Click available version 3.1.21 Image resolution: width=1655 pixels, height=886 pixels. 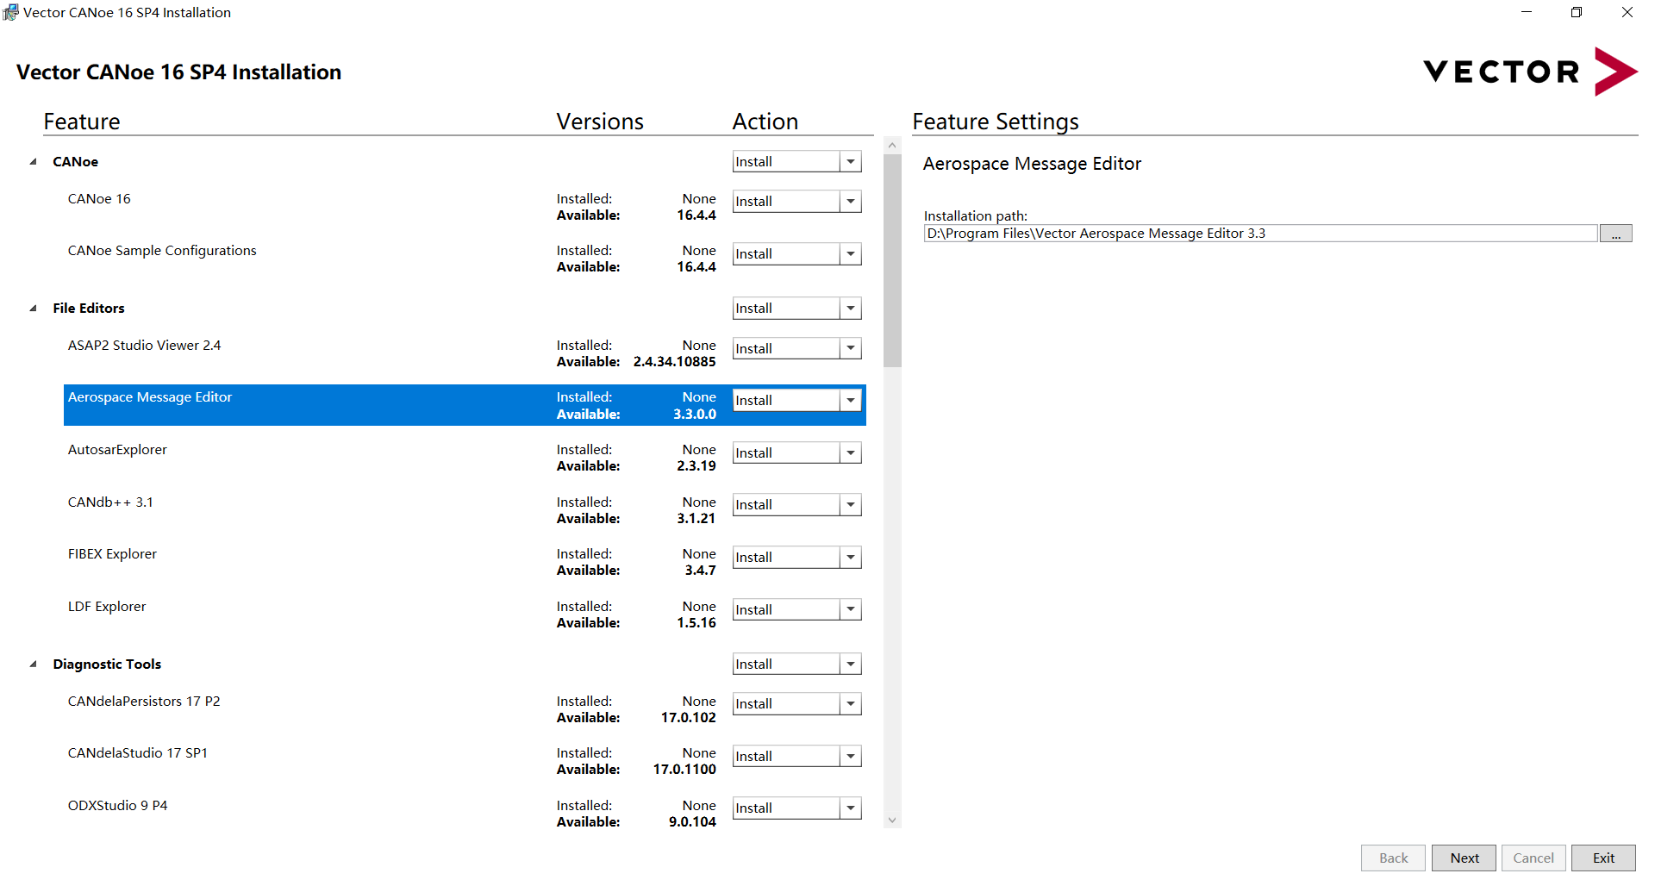pyautogui.click(x=696, y=519)
